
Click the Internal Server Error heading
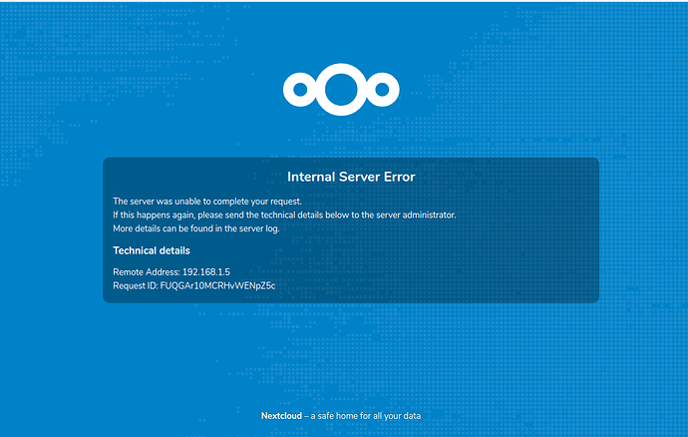click(x=351, y=177)
